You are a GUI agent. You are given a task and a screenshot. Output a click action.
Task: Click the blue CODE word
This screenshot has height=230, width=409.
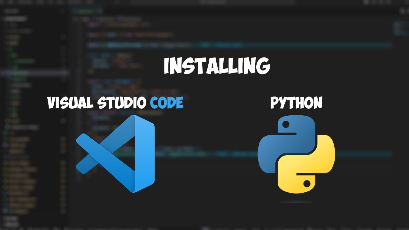click(x=167, y=103)
